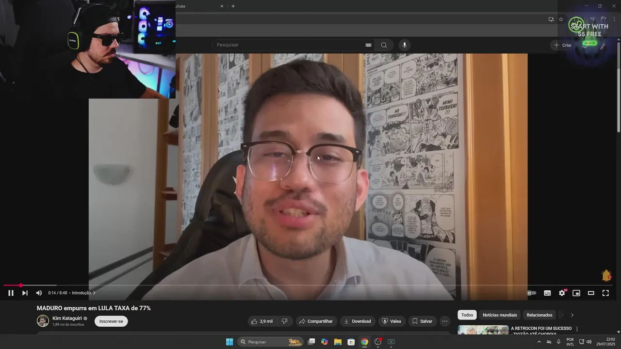Open Windows Start menu
621x349 pixels.
(x=229, y=342)
